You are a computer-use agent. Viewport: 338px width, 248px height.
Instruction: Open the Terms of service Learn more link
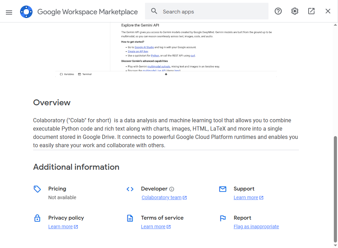click(x=153, y=227)
